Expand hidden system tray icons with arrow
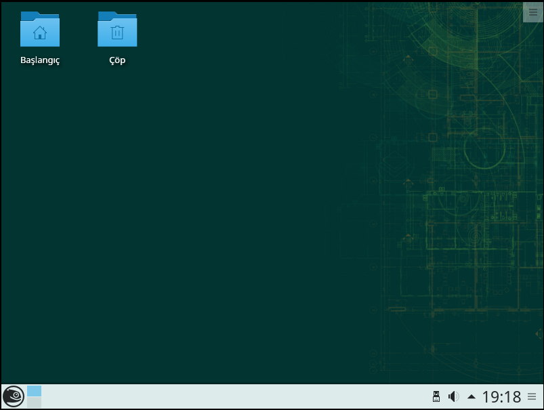The width and height of the screenshot is (544, 410). [x=470, y=396]
